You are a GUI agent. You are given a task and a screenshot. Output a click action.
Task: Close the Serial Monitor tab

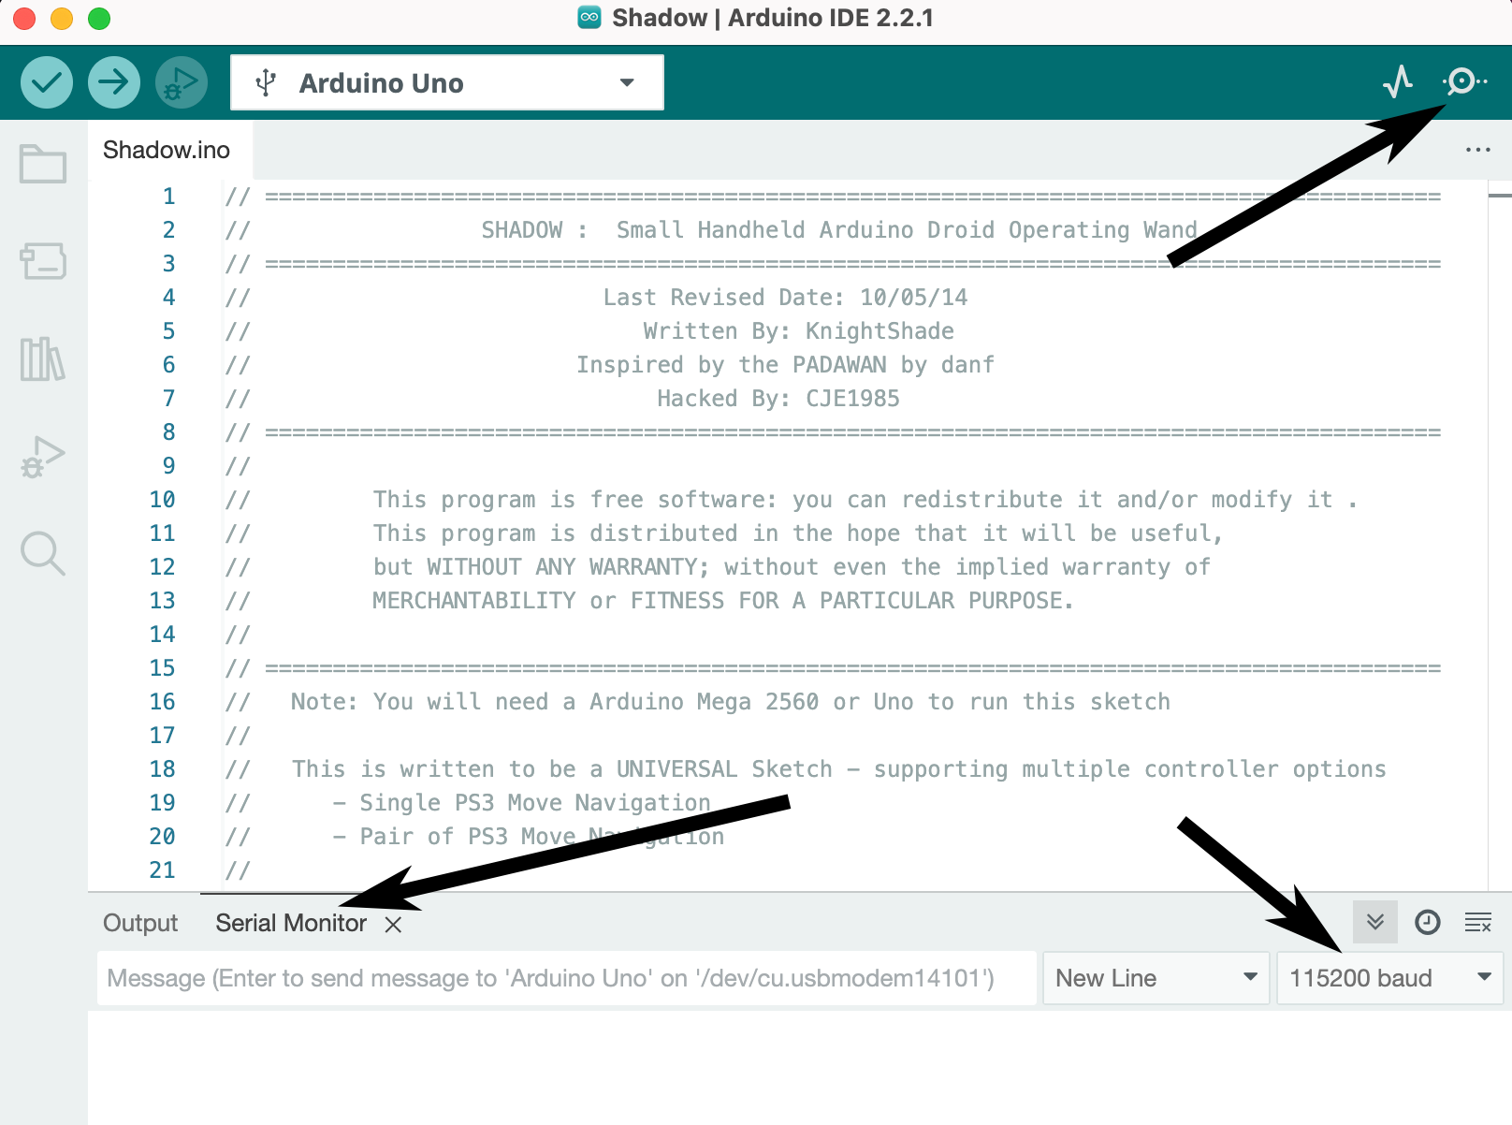[x=394, y=924]
